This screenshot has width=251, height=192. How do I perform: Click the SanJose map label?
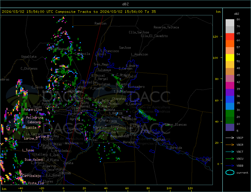click(x=125, y=48)
